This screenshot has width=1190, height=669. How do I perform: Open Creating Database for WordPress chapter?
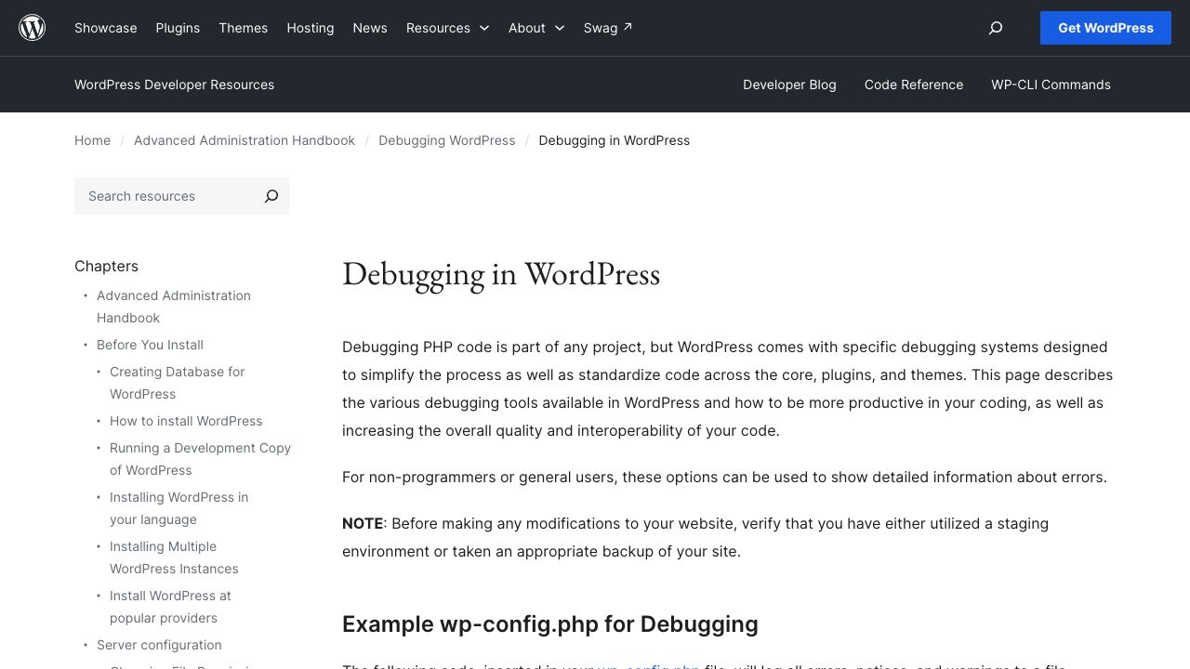[x=177, y=383]
